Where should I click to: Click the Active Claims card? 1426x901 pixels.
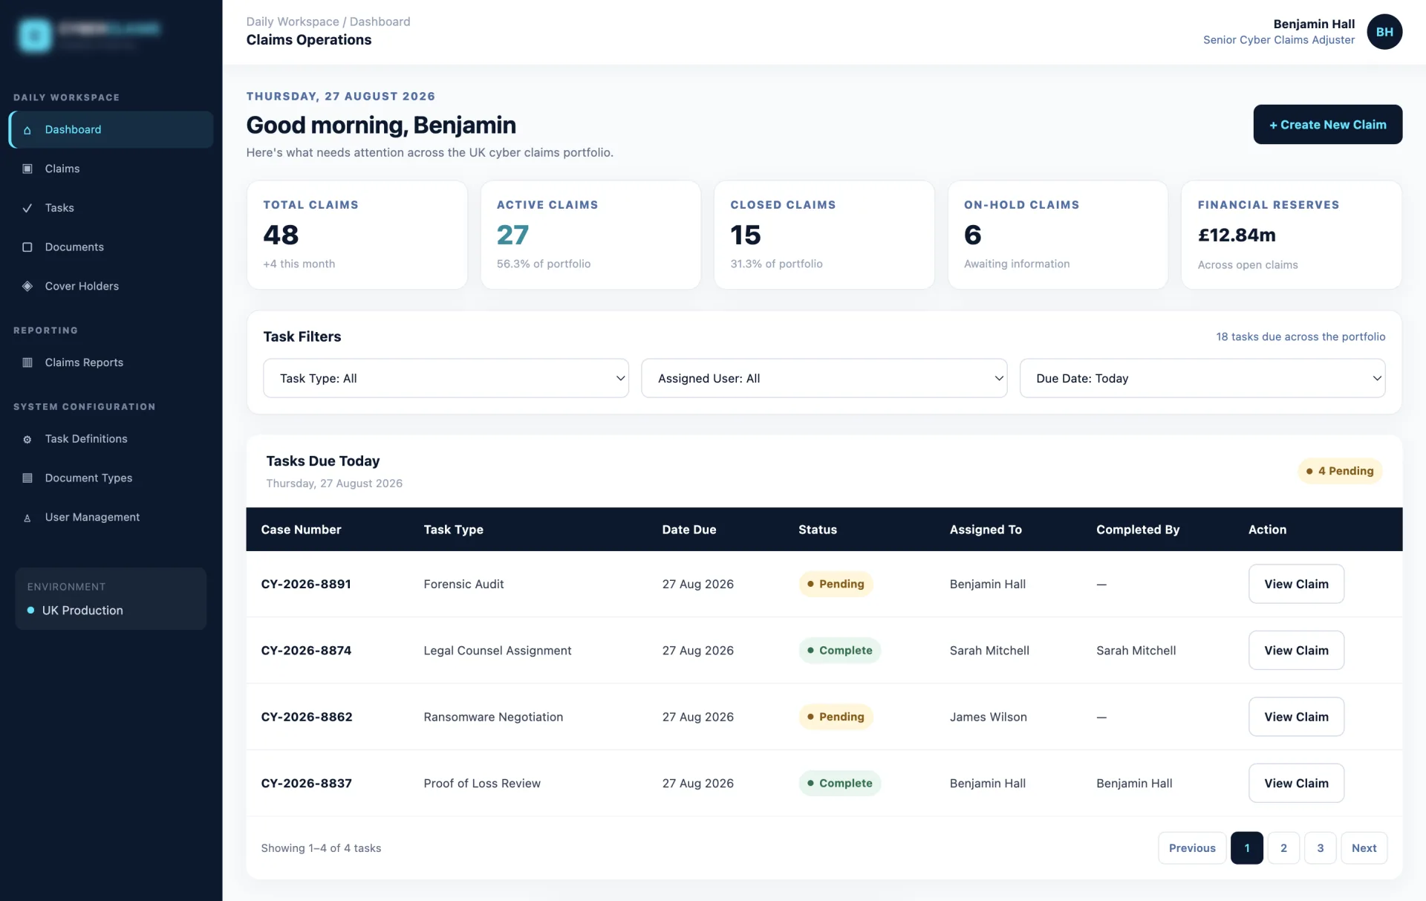[x=590, y=235]
